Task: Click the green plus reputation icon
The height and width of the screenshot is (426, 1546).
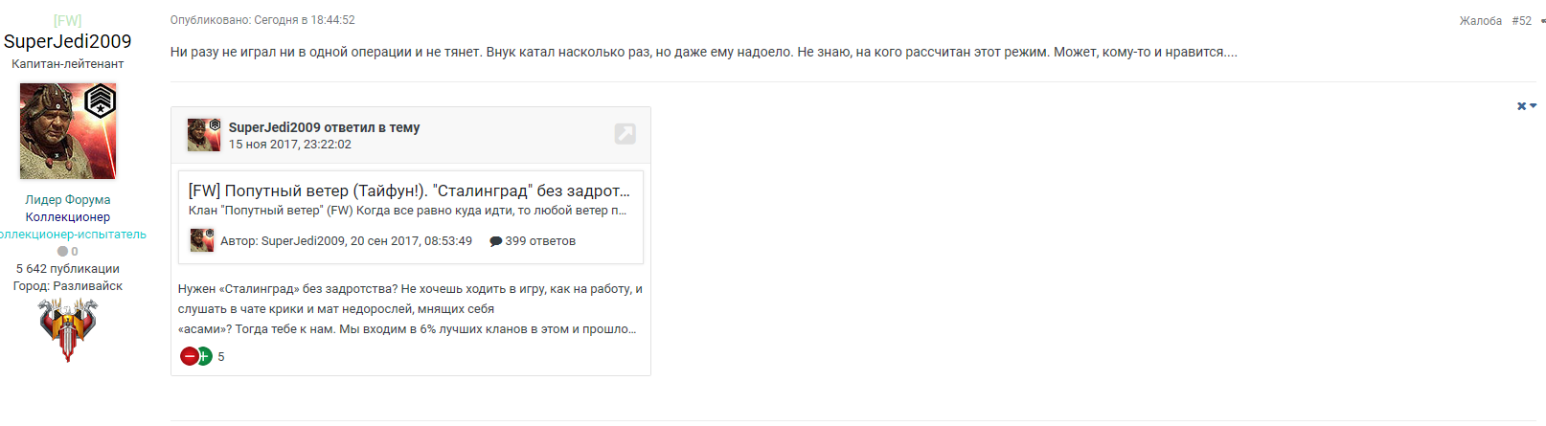Action: [x=205, y=356]
